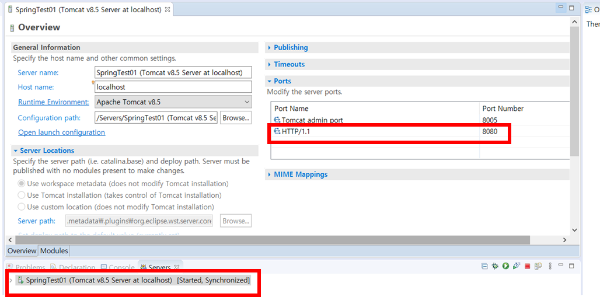Expand SpringTest01 server tree node
Image resolution: width=600 pixels, height=297 pixels.
pos(11,281)
